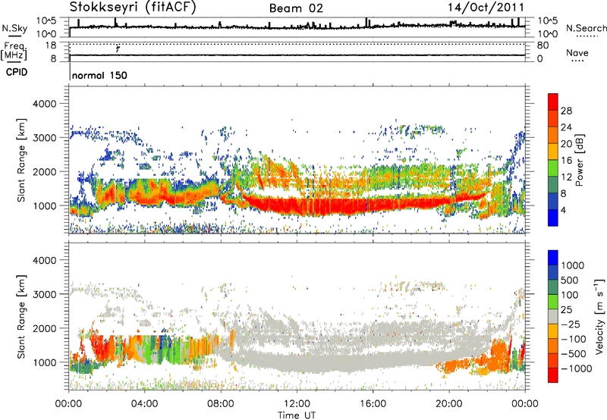Click the 80 tick on Nave axis
This screenshot has width=607, height=420.
click(543, 45)
